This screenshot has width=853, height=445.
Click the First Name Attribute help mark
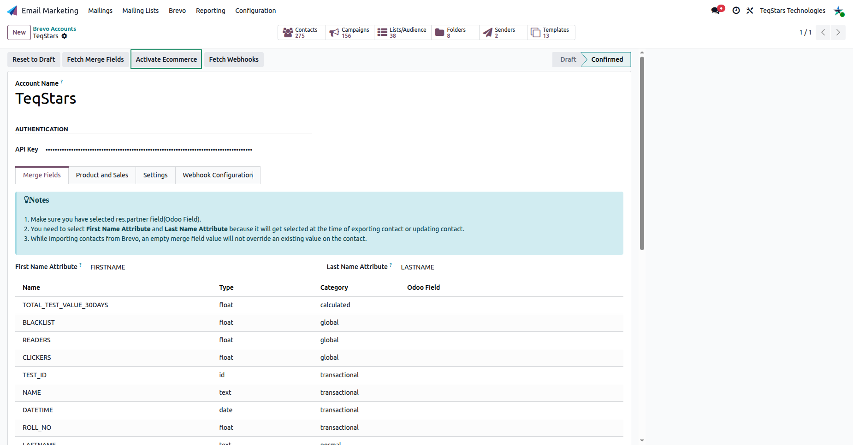click(x=80, y=265)
